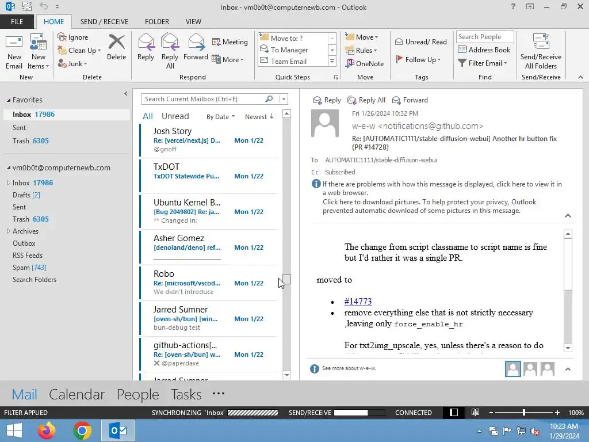The image size is (589, 442).
Task: Open the Josh Story email
Action: coord(209,140)
